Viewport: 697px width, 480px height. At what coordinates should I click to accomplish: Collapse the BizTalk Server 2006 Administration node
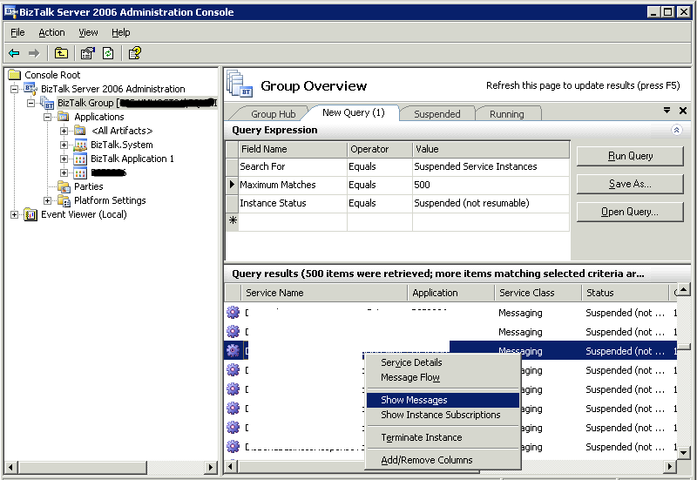point(14,89)
